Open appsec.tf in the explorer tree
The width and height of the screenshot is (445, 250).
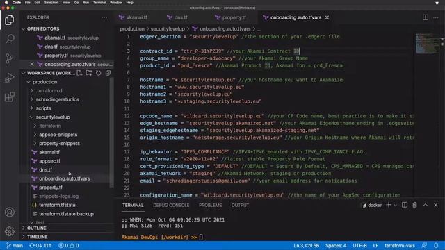[x=49, y=161]
